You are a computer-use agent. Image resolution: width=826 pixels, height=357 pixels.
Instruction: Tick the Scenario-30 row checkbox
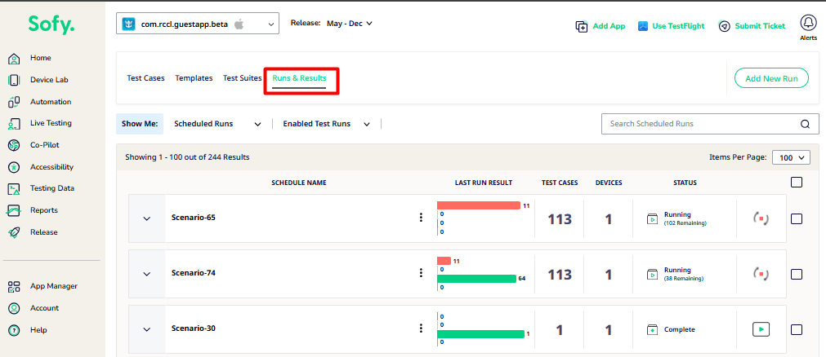[797, 329]
